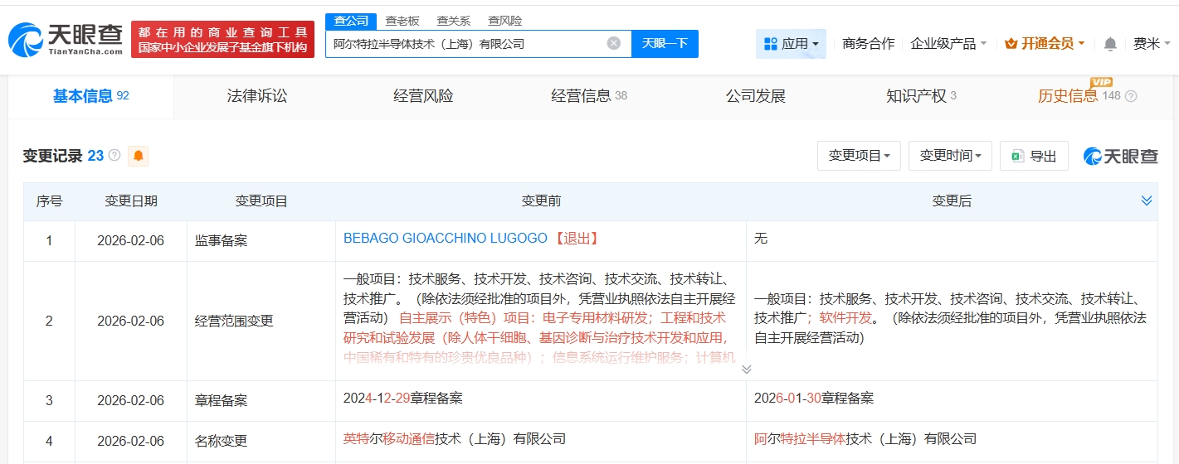
Task: Click the 开通会员 membership button
Action: tap(1045, 44)
